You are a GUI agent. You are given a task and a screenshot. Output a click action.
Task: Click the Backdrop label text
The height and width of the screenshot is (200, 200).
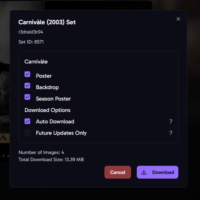tap(47, 87)
